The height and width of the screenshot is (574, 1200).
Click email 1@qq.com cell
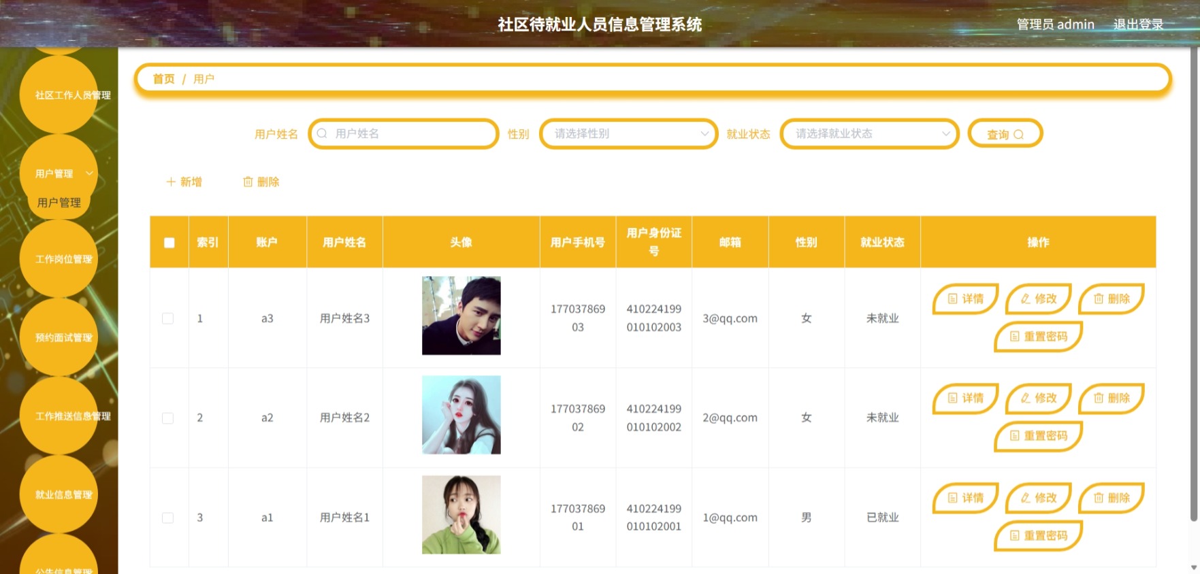tap(730, 518)
